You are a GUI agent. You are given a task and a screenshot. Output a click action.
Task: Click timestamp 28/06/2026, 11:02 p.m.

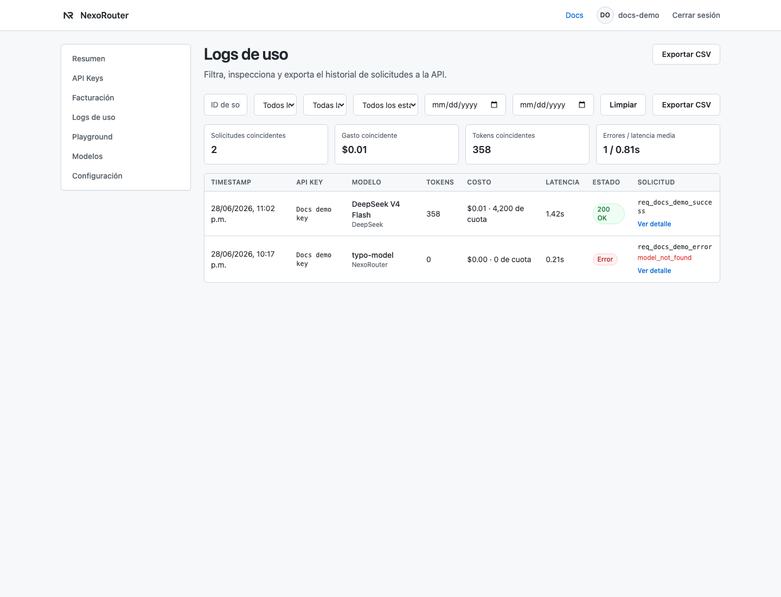[243, 214]
